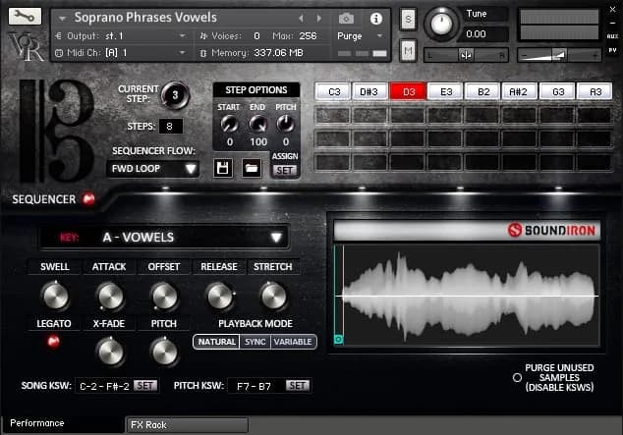Open the Purge dropdown menu
This screenshot has width=623, height=435.
point(357,35)
